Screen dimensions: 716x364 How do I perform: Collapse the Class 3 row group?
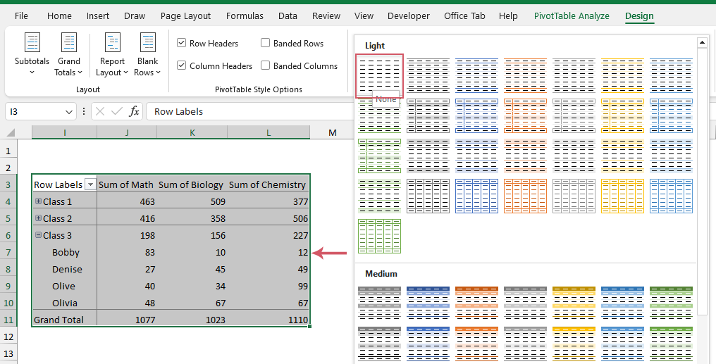[x=38, y=235]
